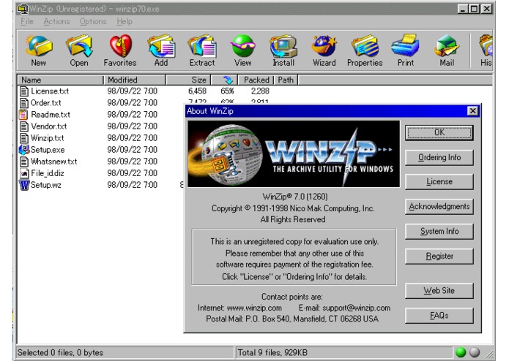
Task: Click the Install toolbar icon
Action: pyautogui.click(x=283, y=46)
